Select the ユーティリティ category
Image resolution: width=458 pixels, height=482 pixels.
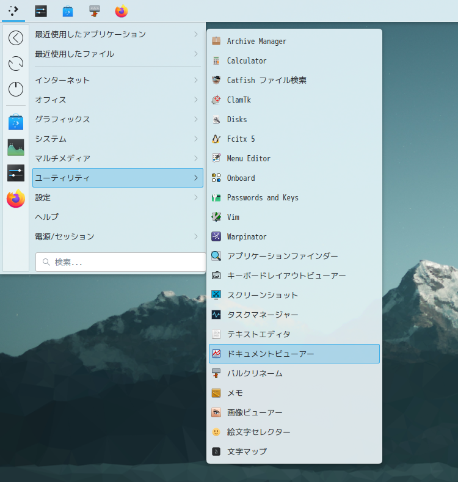[x=118, y=178]
